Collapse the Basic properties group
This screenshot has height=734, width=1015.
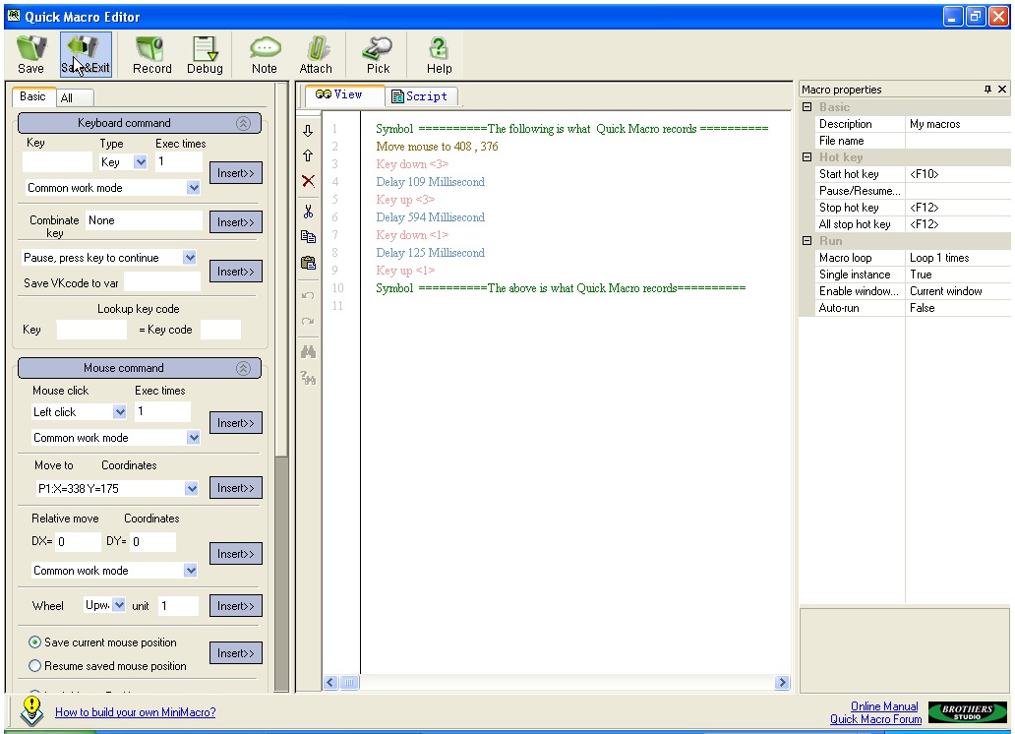click(x=807, y=107)
